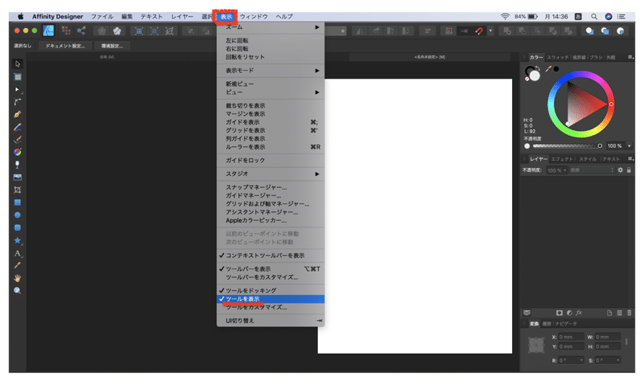Expand the スタジオ submenu
Viewport: 644px width, 385px height.
[x=270, y=174]
